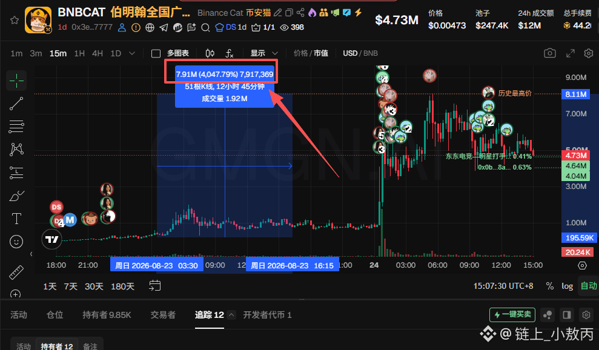This screenshot has width=599, height=350.
Task: Open the dev profile person icon
Action: 122,27
